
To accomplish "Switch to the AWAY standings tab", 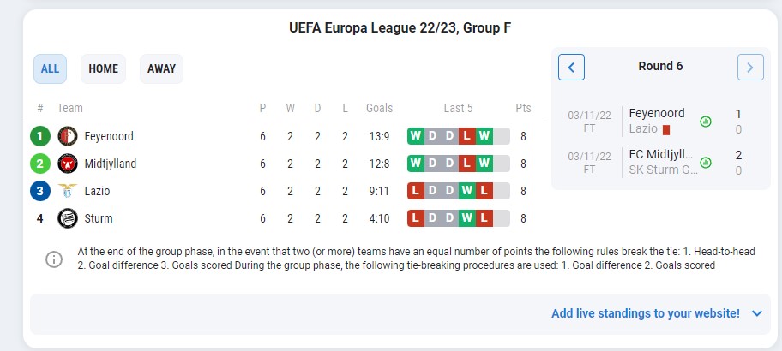I will coord(161,68).
